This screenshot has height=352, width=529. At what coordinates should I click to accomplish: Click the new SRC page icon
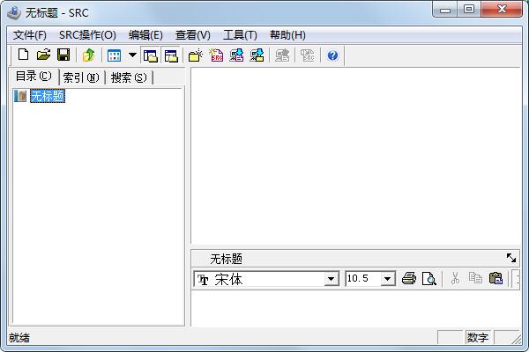tap(216, 55)
